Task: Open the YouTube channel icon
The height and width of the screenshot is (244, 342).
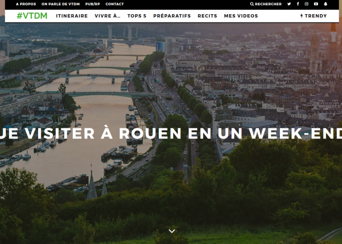Action: pyautogui.click(x=316, y=4)
